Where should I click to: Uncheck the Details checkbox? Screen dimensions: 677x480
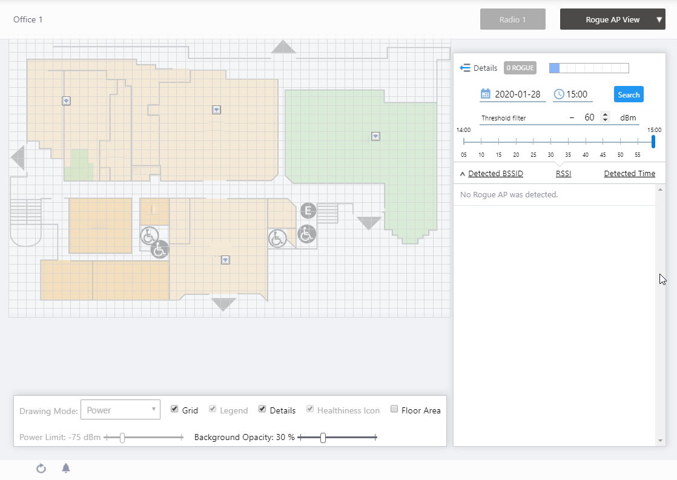(262, 409)
